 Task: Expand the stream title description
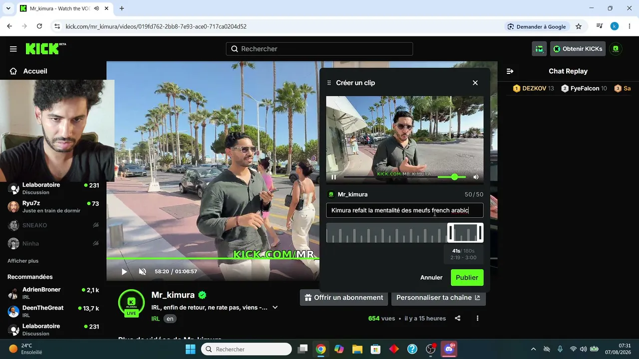tap(275, 308)
